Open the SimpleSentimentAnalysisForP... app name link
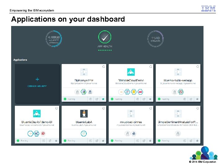 178,122
